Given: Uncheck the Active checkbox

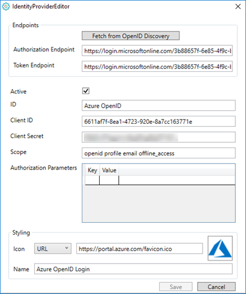Looking at the screenshot, I should click(86, 91).
